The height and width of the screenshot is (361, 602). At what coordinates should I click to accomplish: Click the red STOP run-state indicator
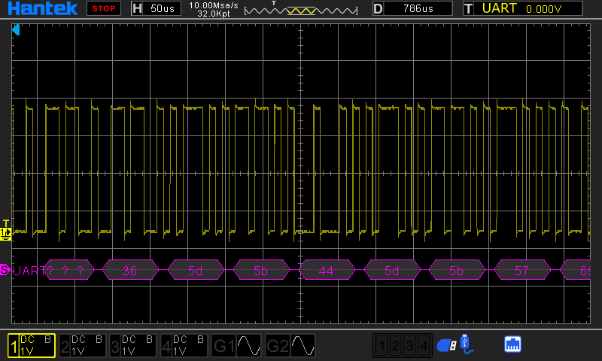pos(105,8)
